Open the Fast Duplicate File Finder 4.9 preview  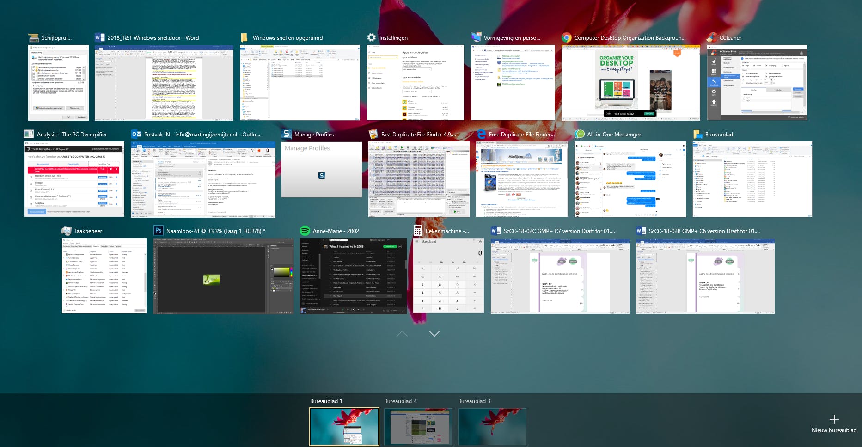419,179
